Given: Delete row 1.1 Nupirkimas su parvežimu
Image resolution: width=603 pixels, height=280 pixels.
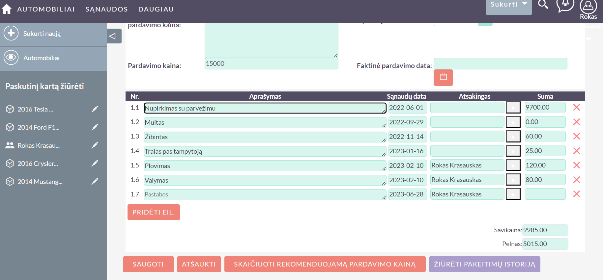Looking at the screenshot, I should point(577,107).
